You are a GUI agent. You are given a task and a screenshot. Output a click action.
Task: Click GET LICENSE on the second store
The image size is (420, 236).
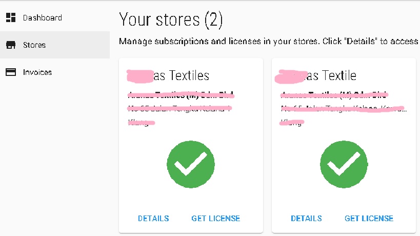tap(369, 218)
